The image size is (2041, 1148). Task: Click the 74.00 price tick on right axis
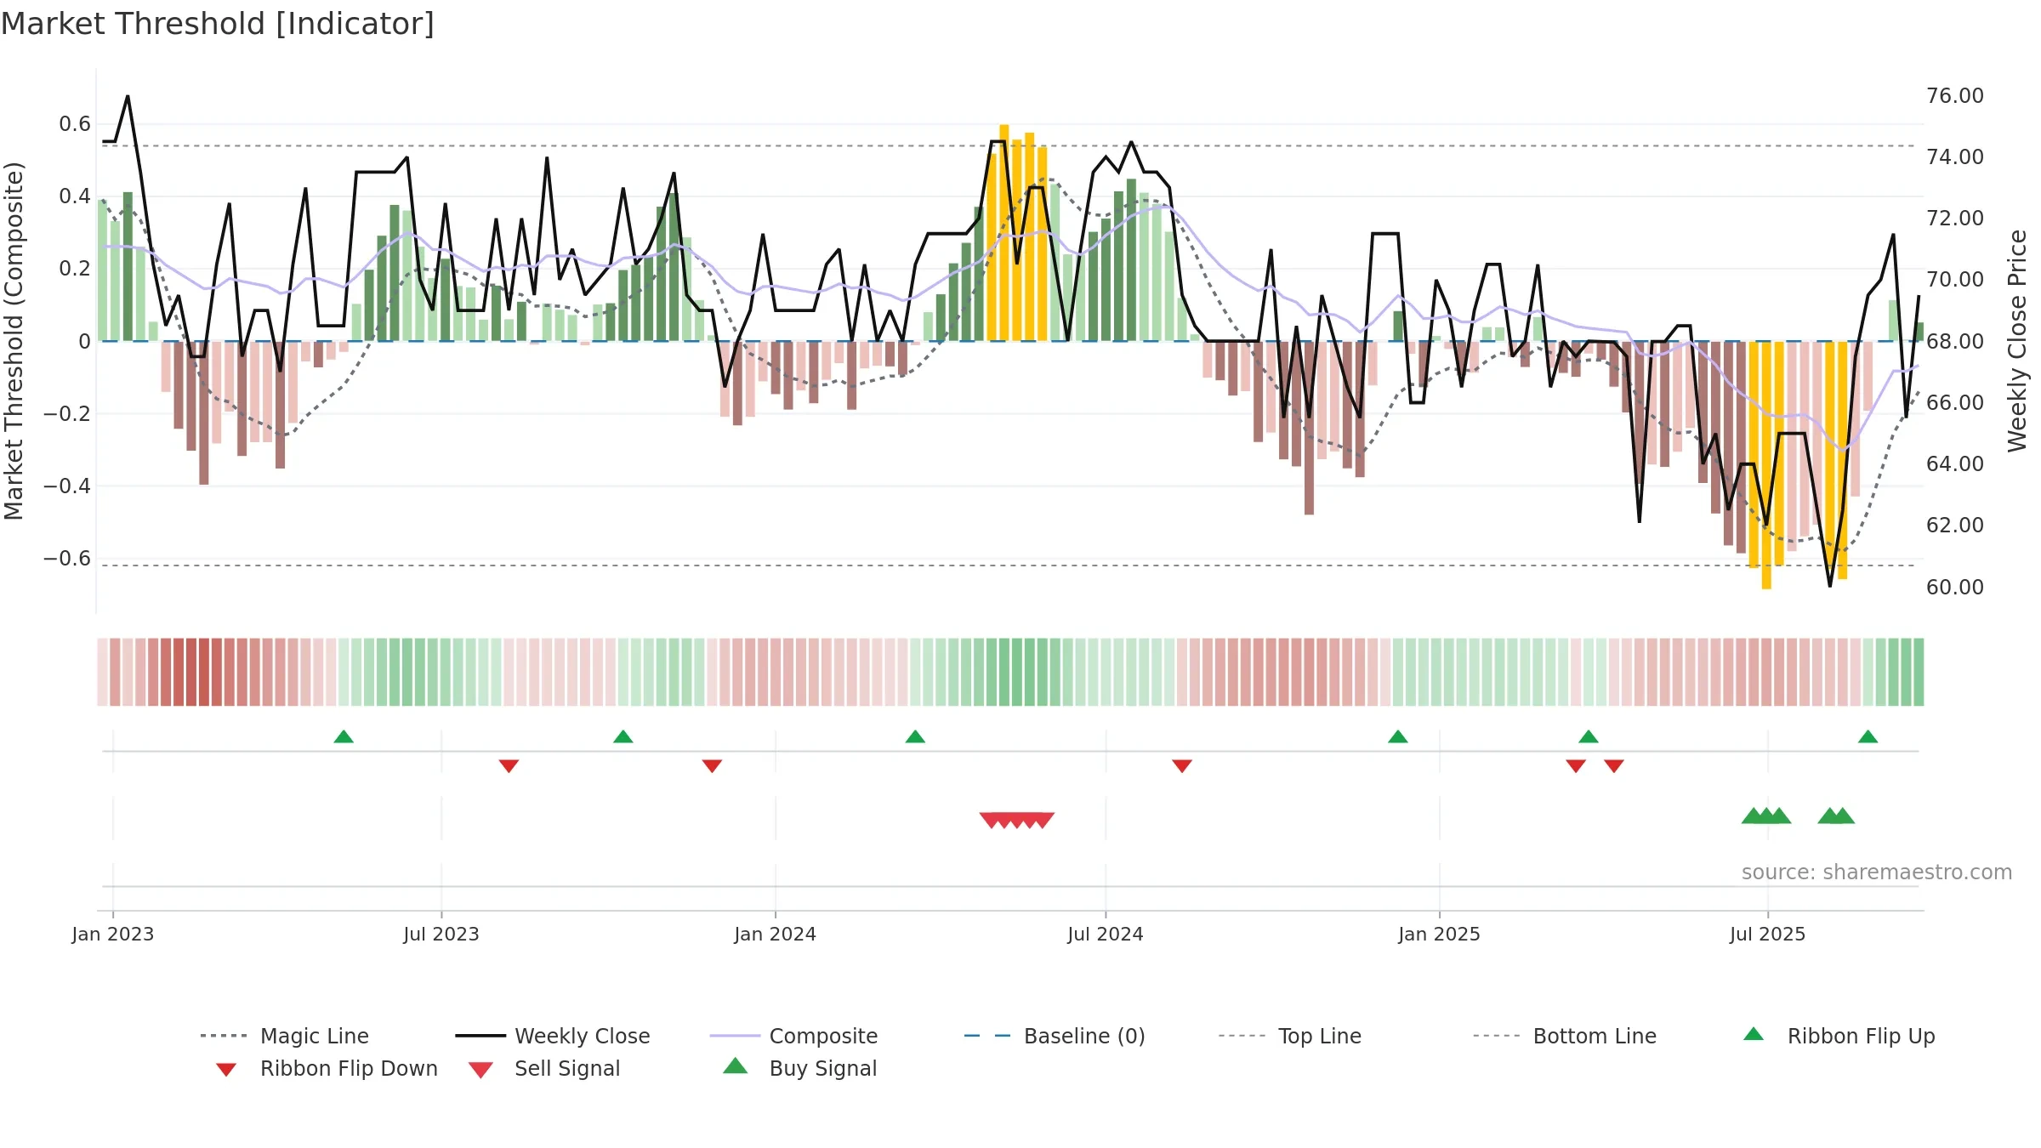pyautogui.click(x=1955, y=156)
